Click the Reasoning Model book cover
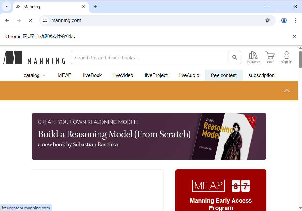 tap(224, 136)
